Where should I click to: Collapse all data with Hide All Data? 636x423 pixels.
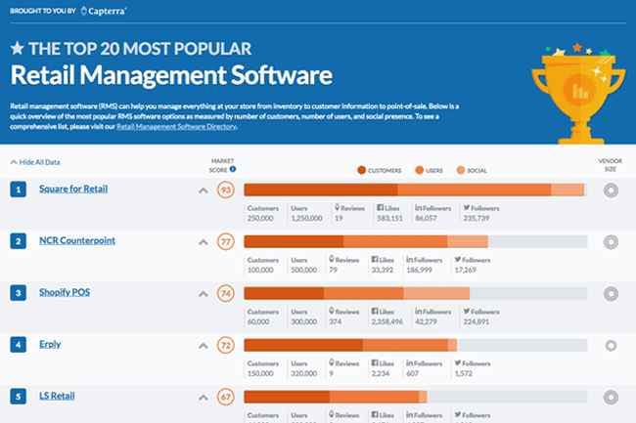[35, 162]
